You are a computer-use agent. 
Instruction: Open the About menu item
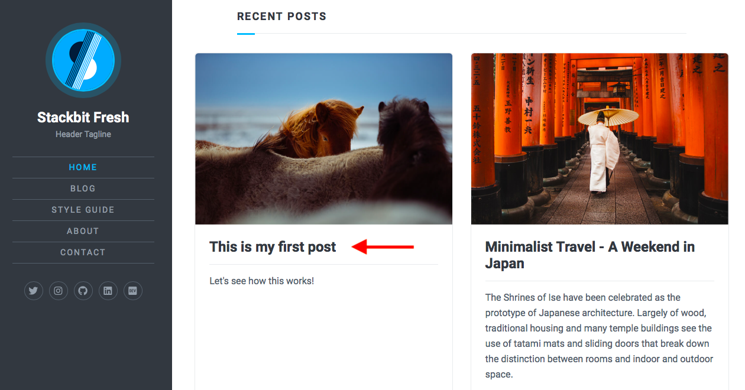pyautogui.click(x=83, y=231)
